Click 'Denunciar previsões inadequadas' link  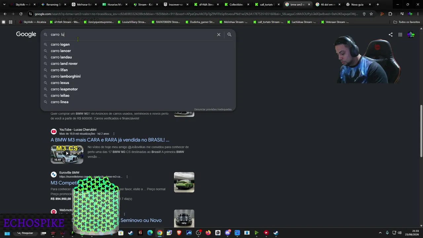[x=213, y=109]
